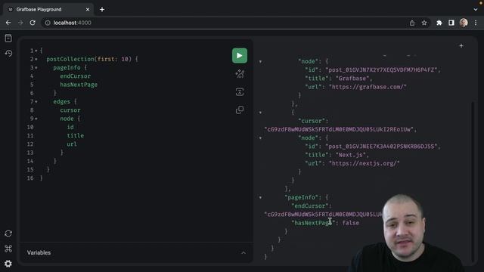Switch to the Grafbase Playground browser tab
The height and width of the screenshot is (272, 484).
coord(48,10)
